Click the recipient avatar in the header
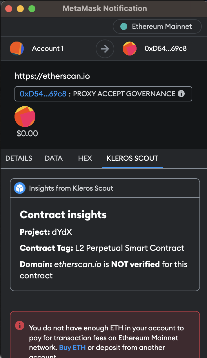207x358 pixels. tap(130, 49)
